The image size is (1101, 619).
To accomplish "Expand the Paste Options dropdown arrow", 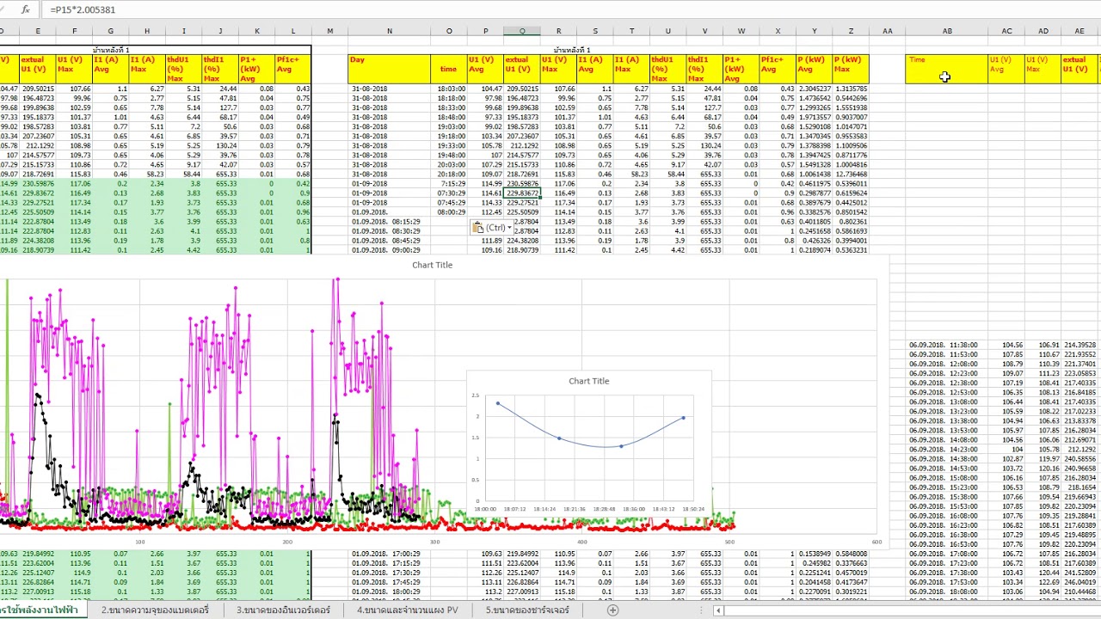I will pyautogui.click(x=509, y=228).
